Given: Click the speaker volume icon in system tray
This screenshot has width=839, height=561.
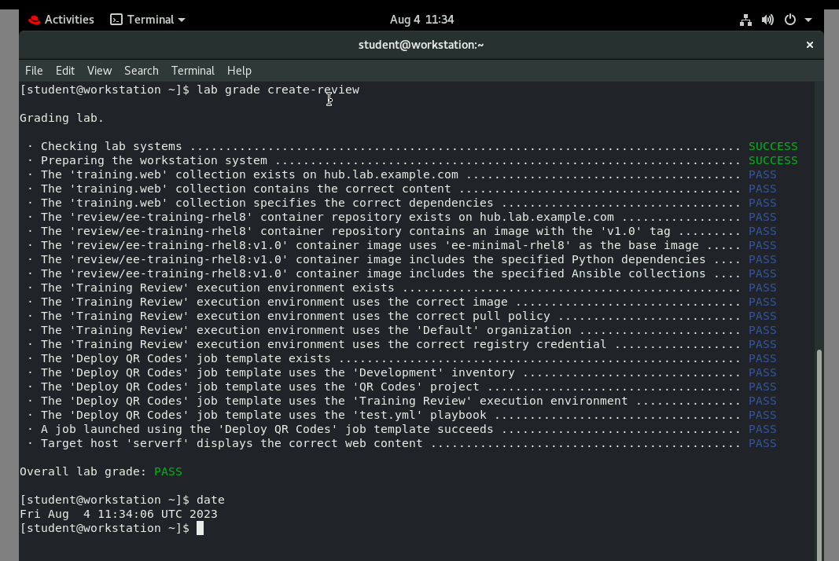Looking at the screenshot, I should coord(767,19).
